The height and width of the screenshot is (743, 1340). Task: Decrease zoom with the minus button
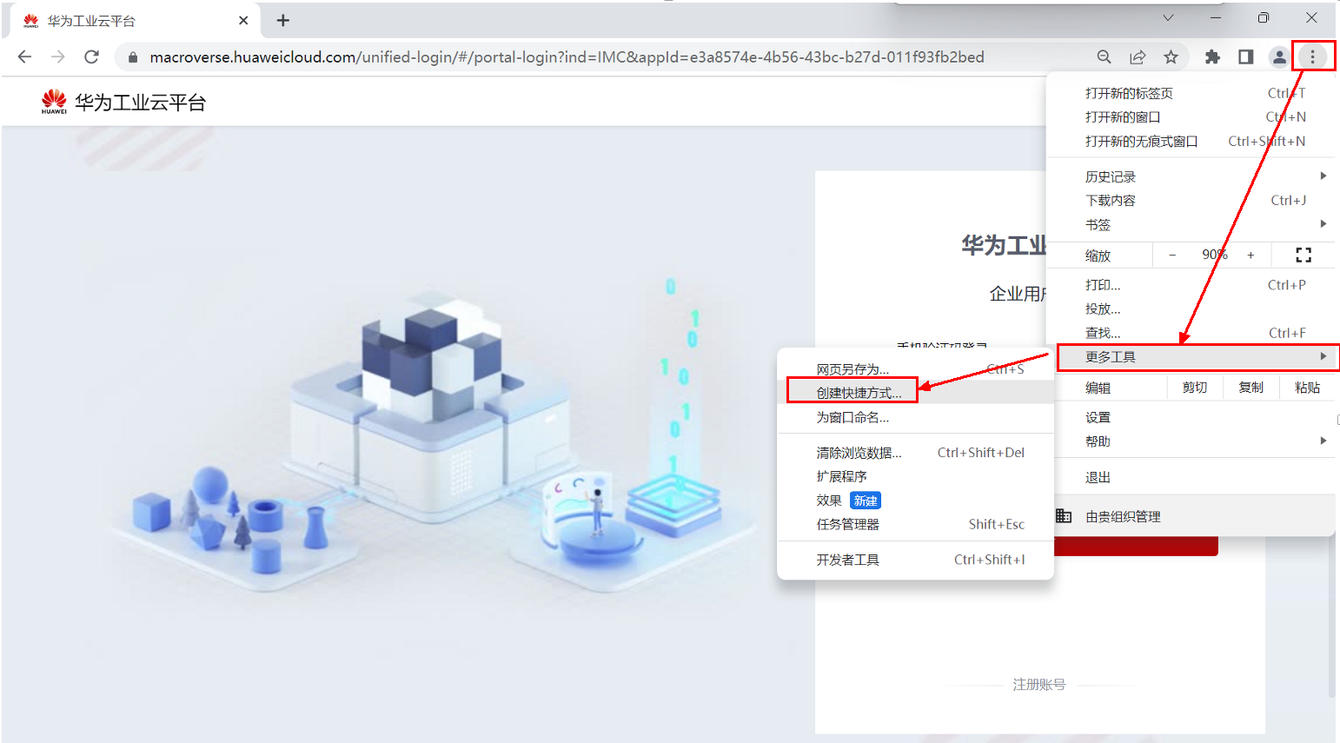click(1172, 255)
